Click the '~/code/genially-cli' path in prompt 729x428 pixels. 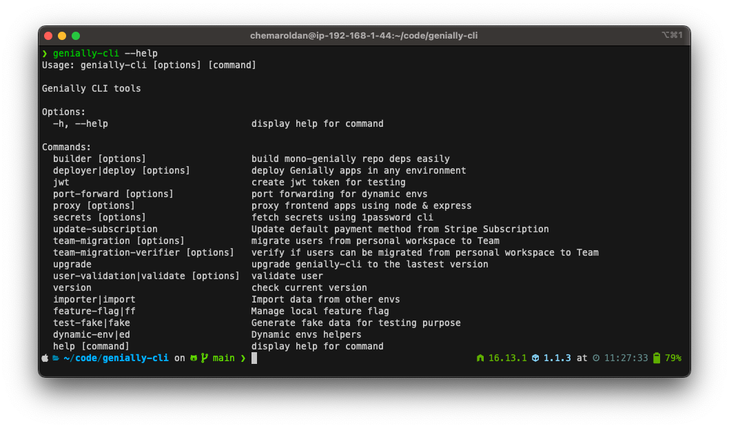116,358
